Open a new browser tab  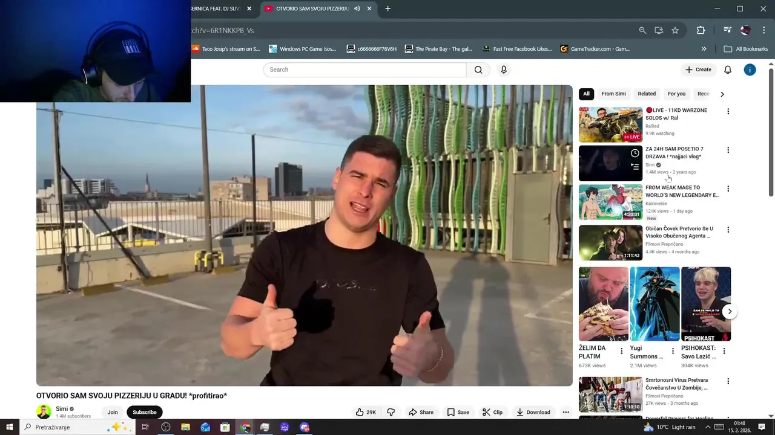point(387,8)
